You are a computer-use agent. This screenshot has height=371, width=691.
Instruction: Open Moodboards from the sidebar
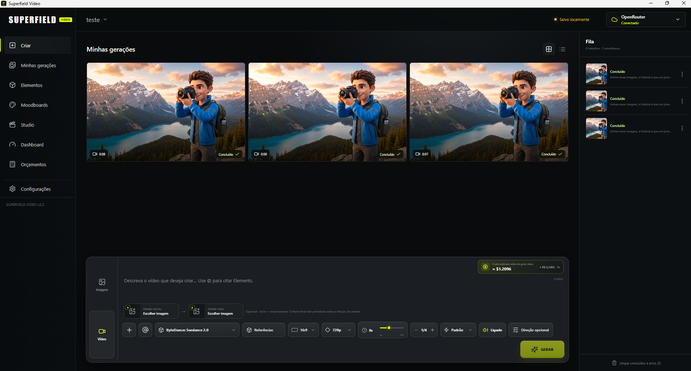tap(38, 105)
